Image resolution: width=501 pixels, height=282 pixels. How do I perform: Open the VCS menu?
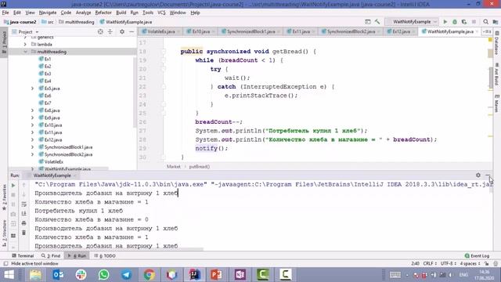coord(161,13)
